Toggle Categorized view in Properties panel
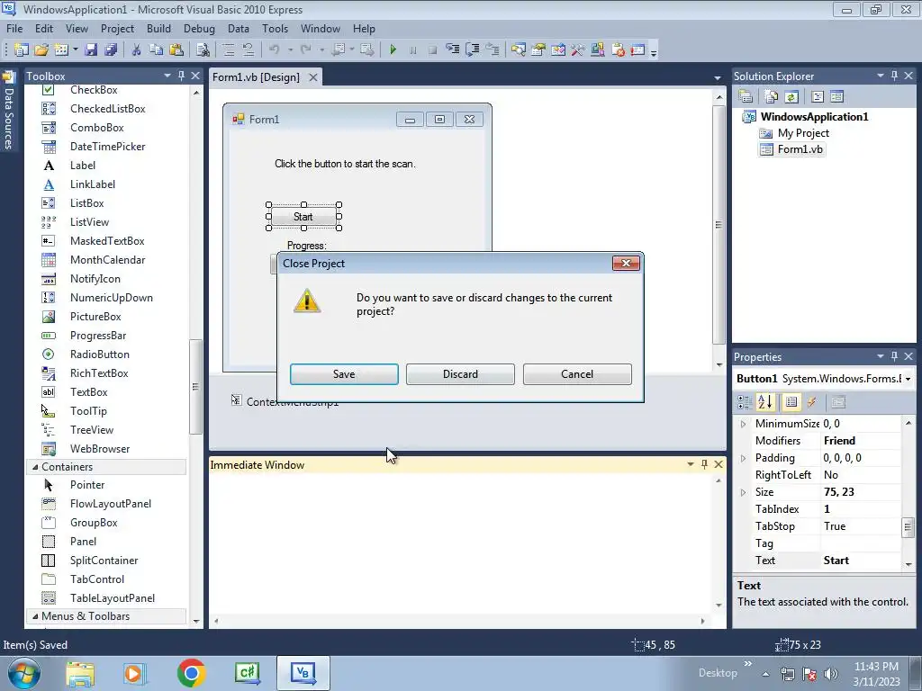The height and width of the screenshot is (691, 922). (x=745, y=402)
